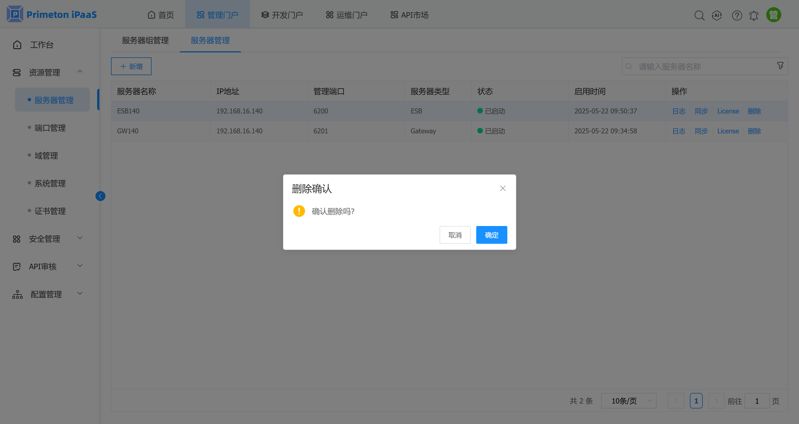Collapse the left sidebar with the arrow
This screenshot has height=424, width=799.
(x=100, y=196)
